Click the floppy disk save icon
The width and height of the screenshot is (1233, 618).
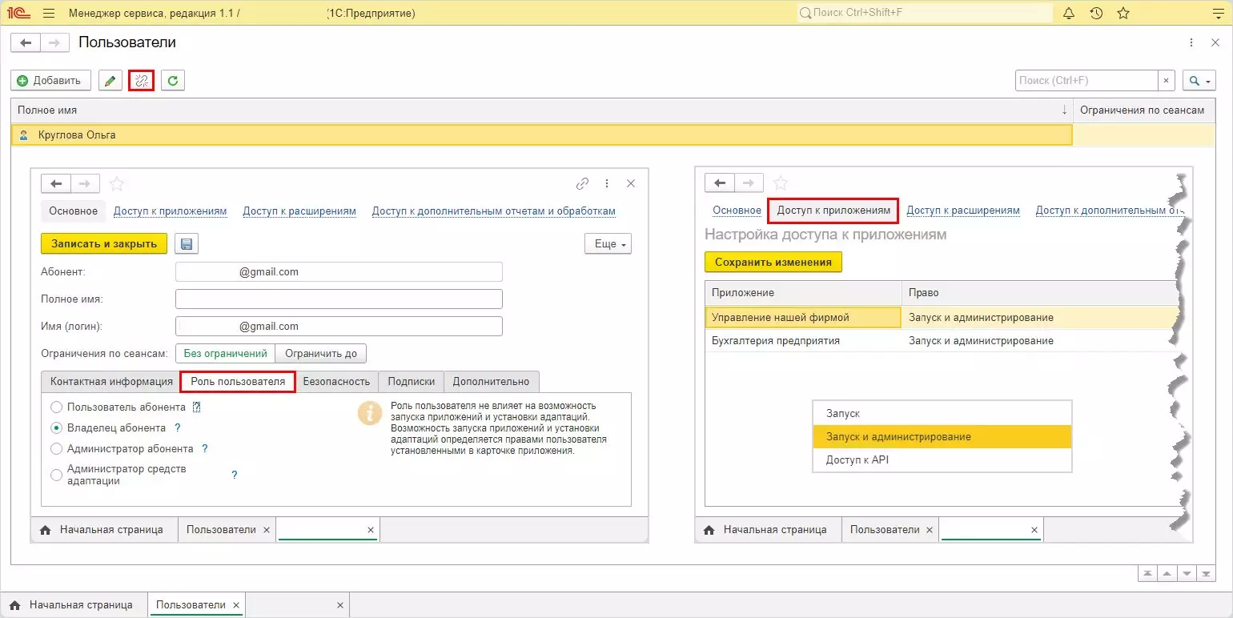click(187, 243)
